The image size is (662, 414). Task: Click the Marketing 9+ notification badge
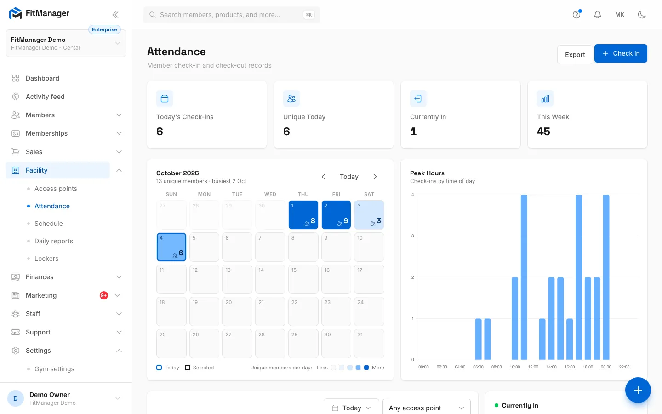[104, 295]
